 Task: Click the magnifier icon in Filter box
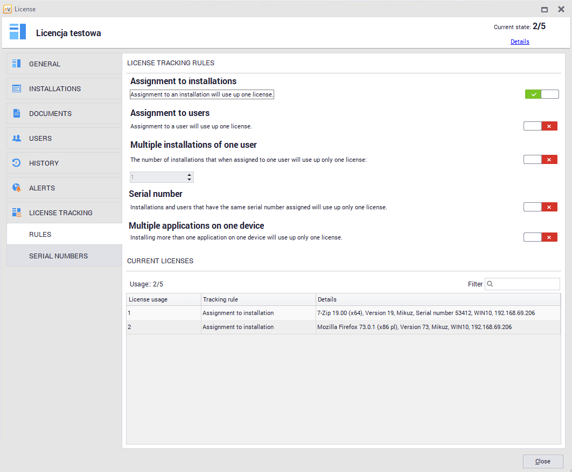tap(491, 284)
